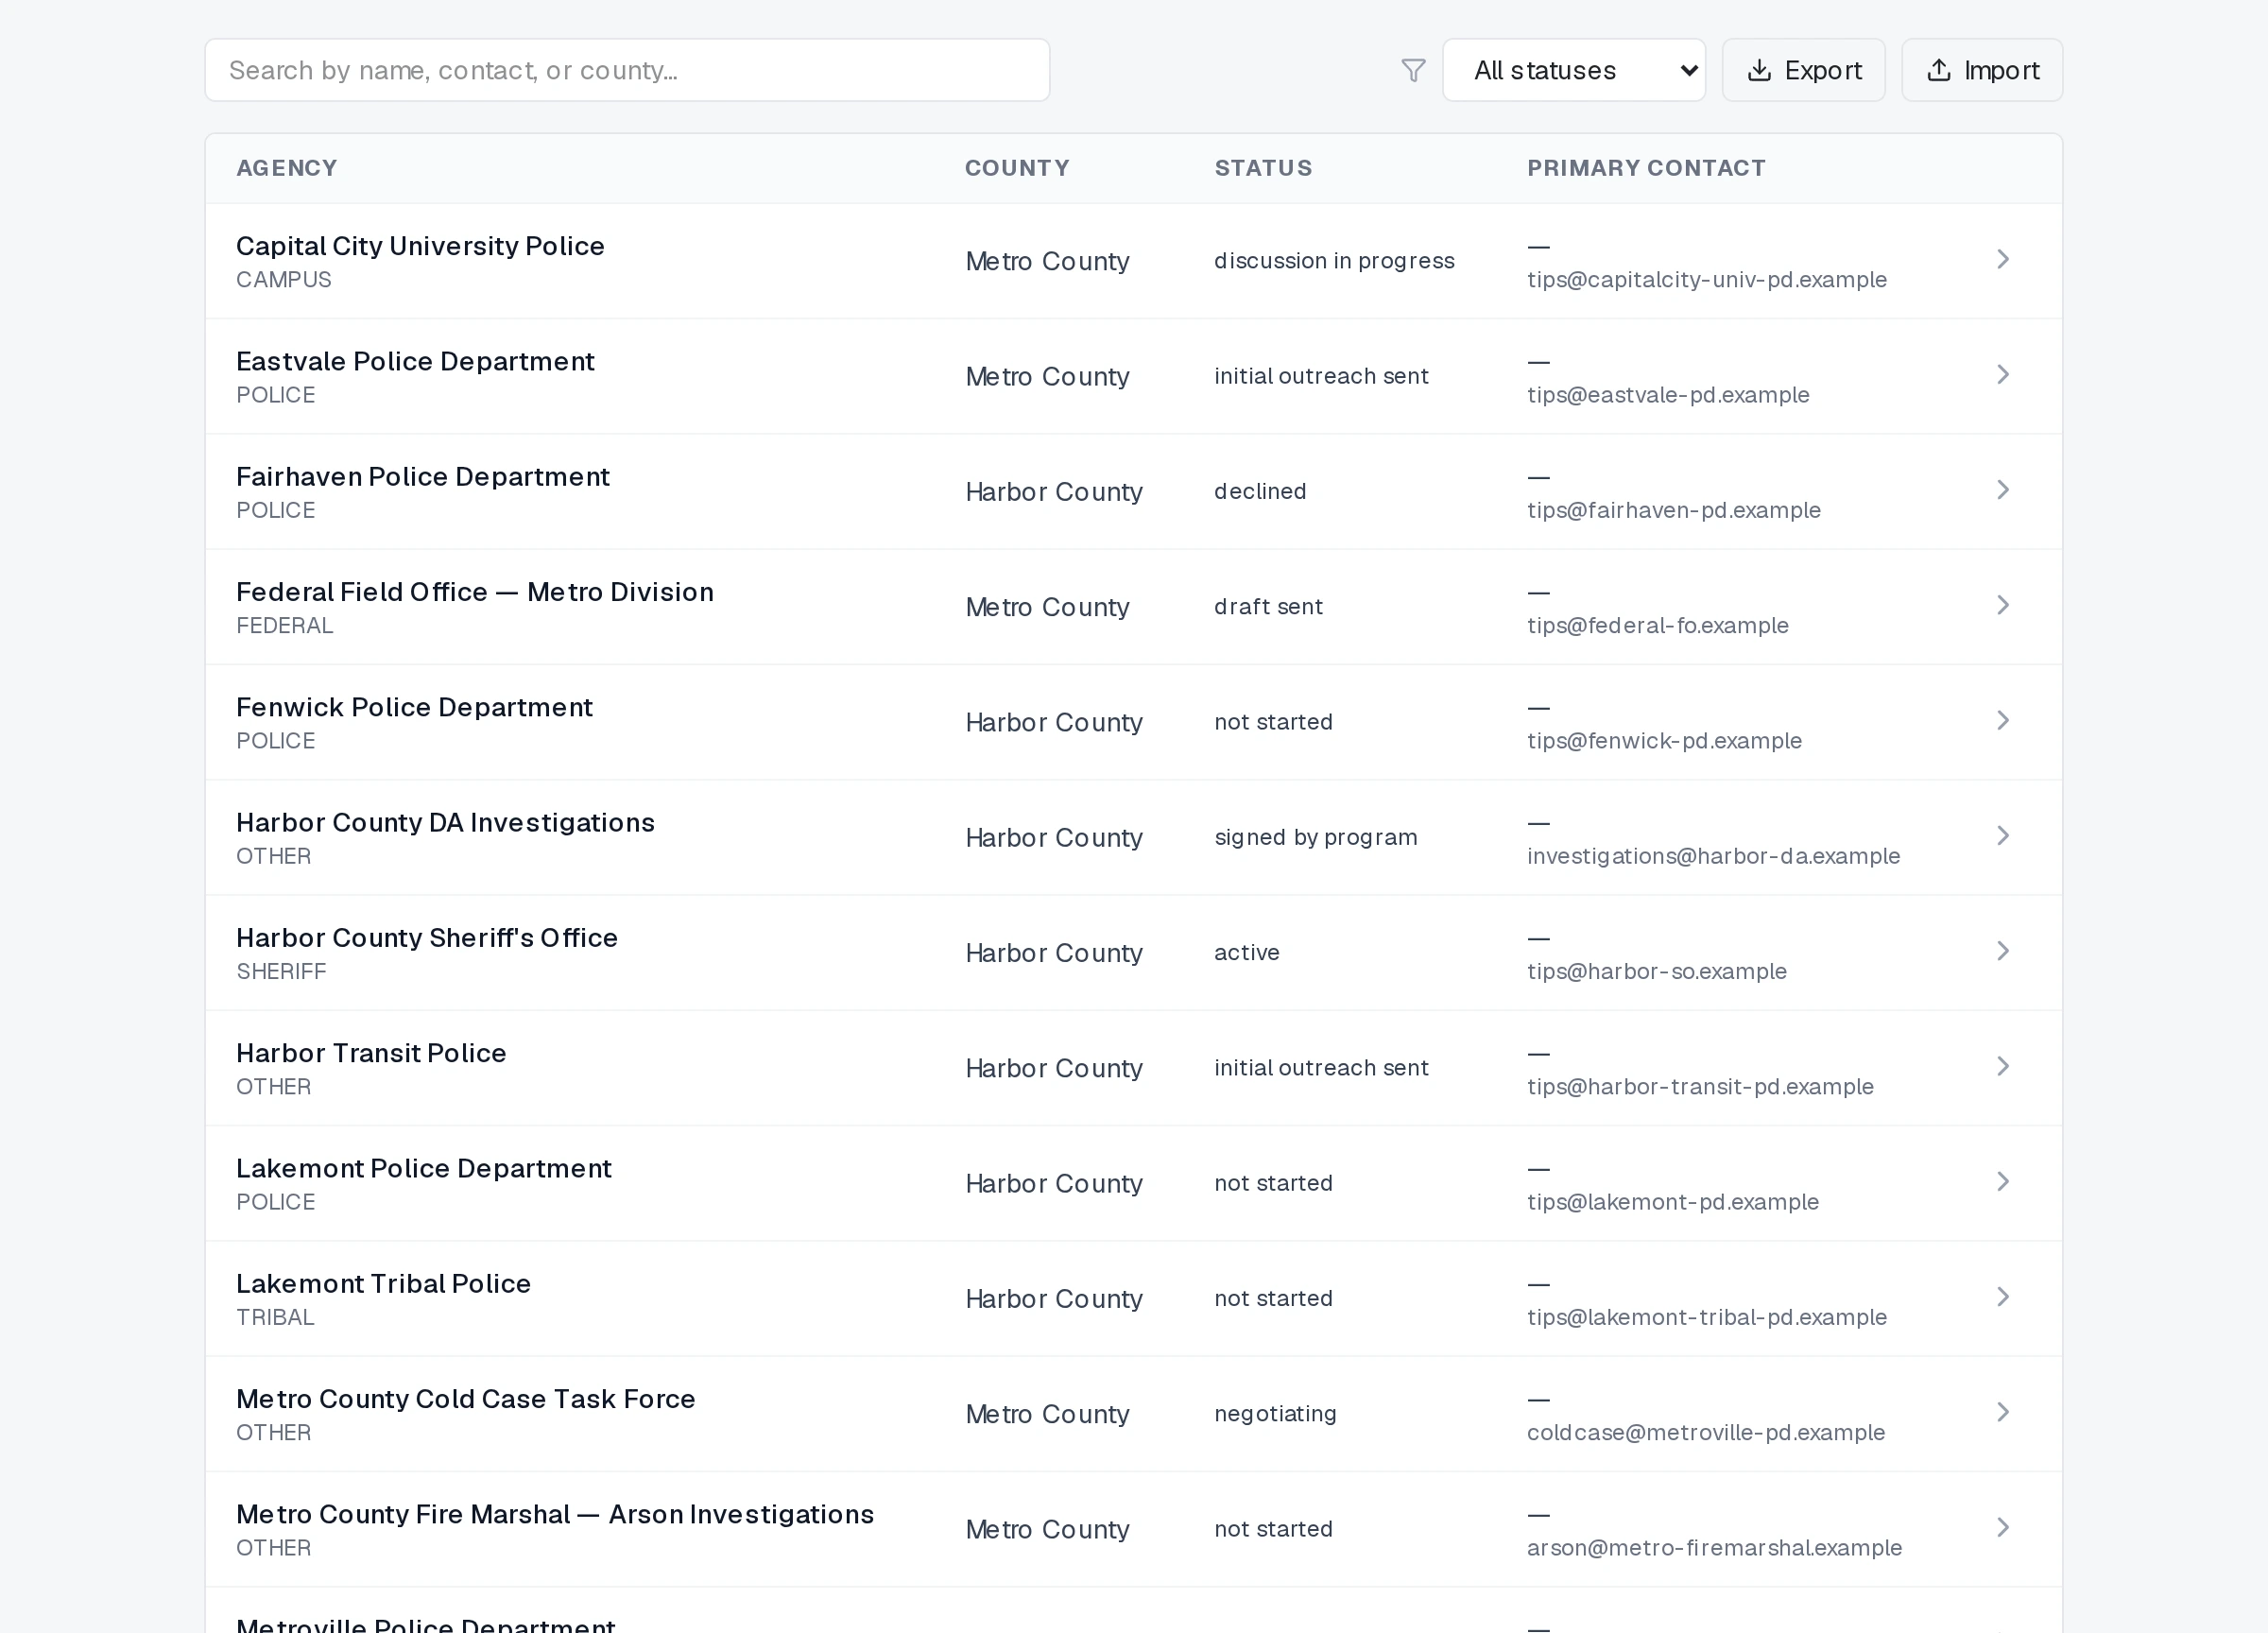2268x1633 pixels.
Task: Focus the search by name field
Action: click(627, 70)
